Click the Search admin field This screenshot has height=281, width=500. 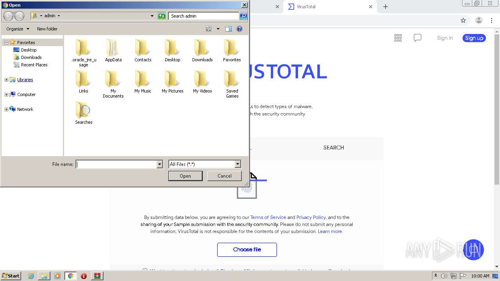point(204,16)
